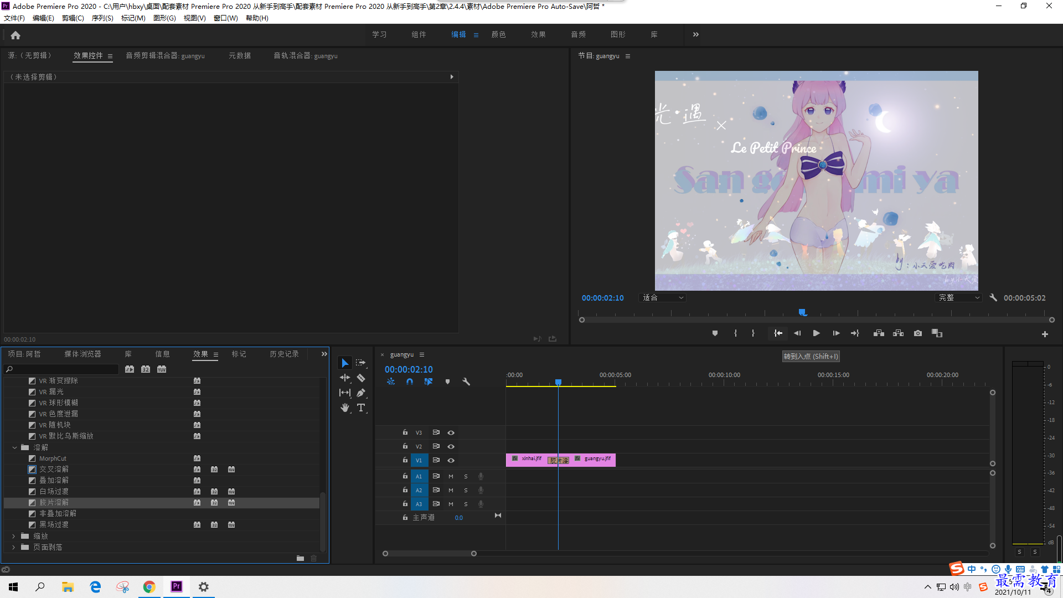Click the Program monitor playhead marker

802,313
